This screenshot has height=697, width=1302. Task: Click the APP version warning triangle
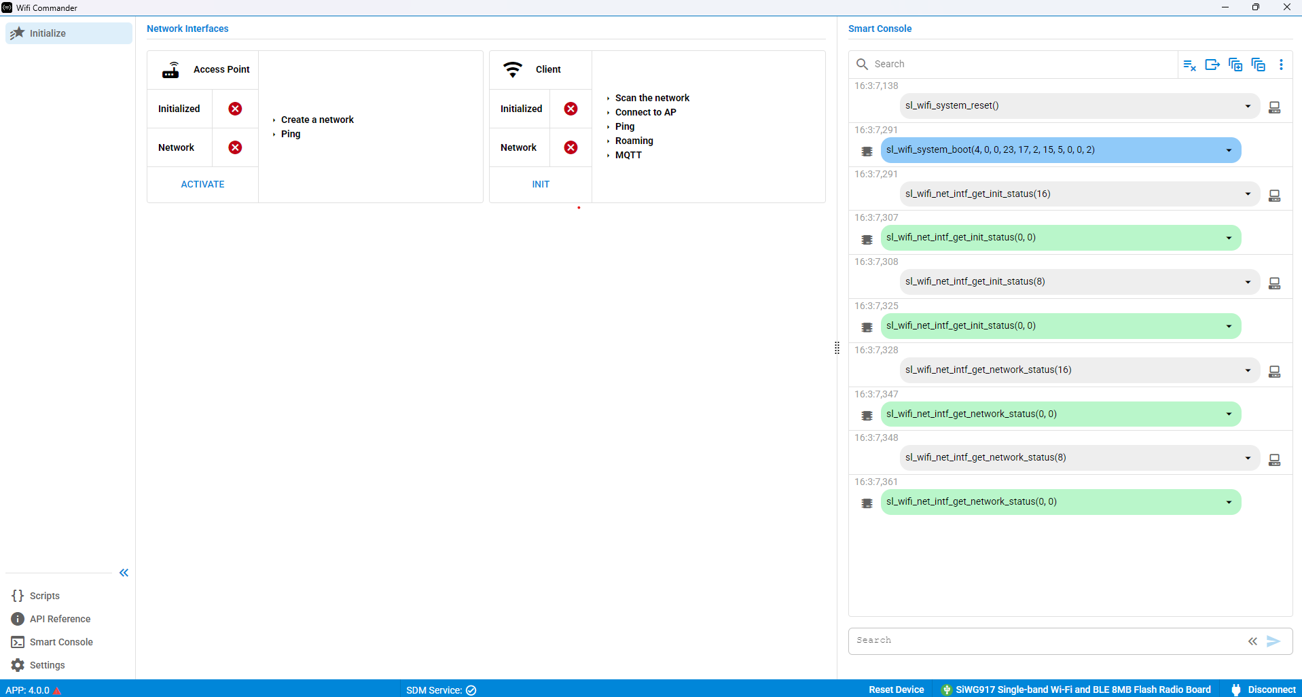[57, 690]
